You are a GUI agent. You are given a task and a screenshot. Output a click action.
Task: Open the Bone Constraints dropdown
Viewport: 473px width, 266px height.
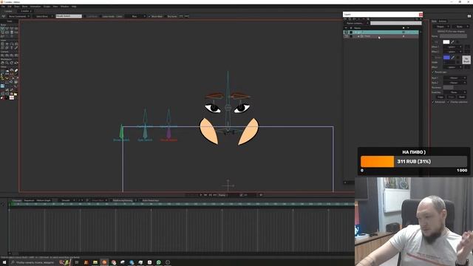click(18, 16)
